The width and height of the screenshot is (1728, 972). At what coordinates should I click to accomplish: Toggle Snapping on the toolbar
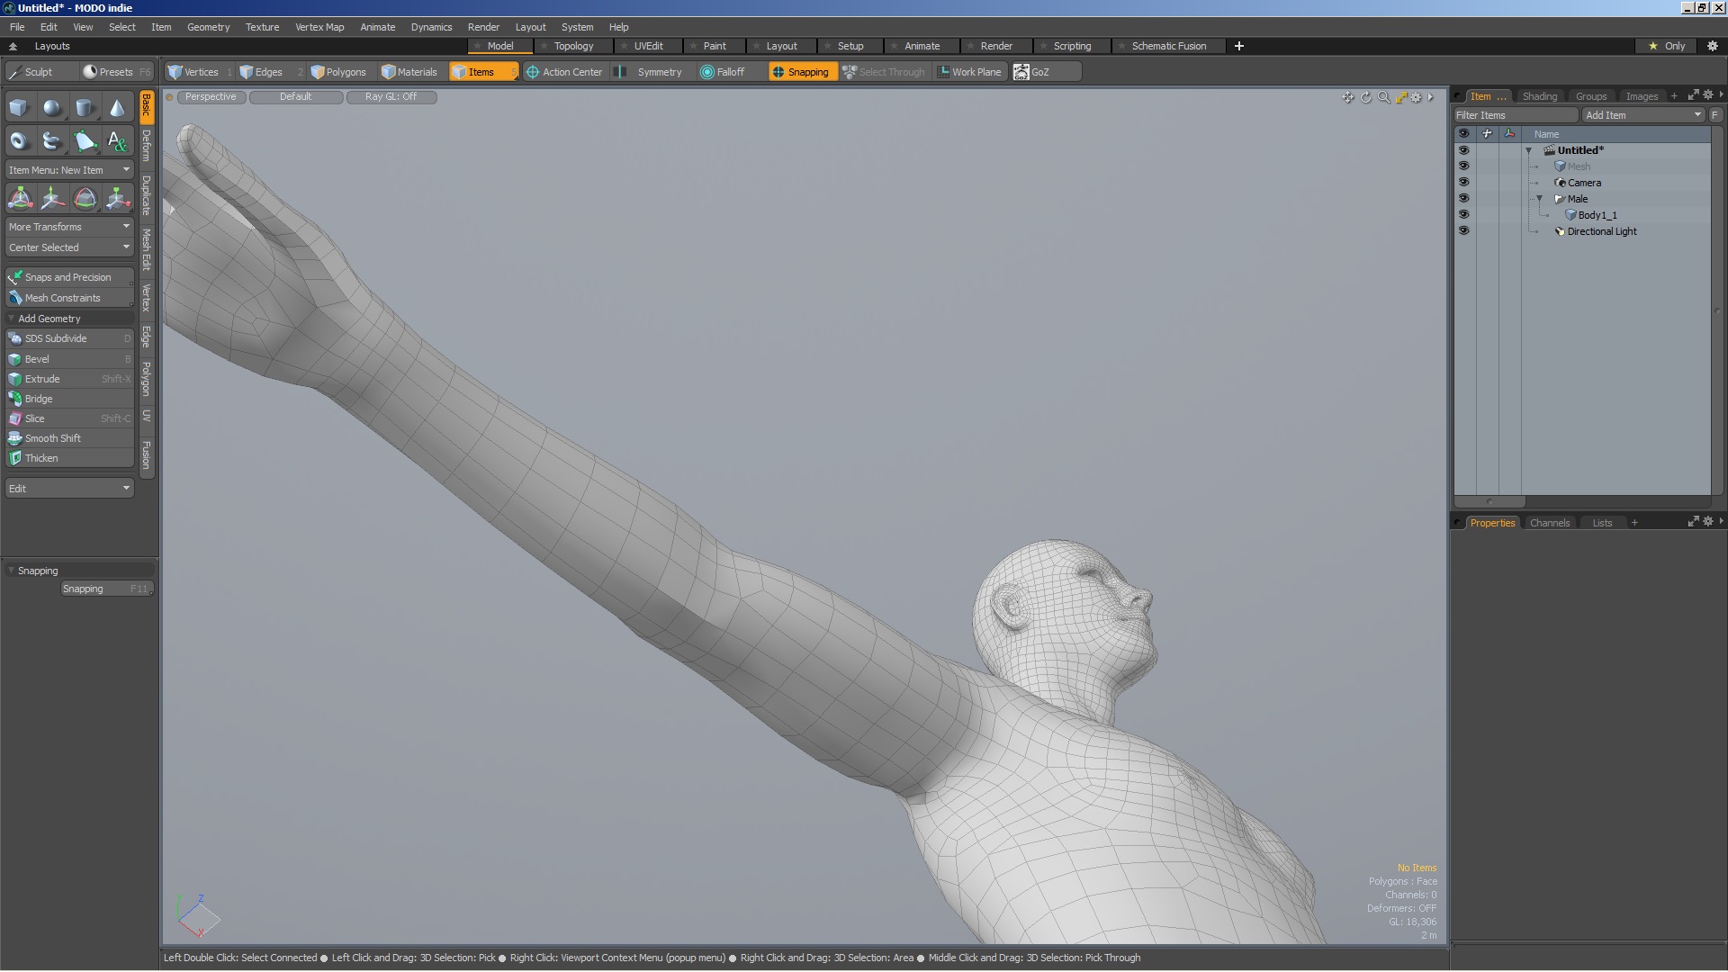[801, 71]
